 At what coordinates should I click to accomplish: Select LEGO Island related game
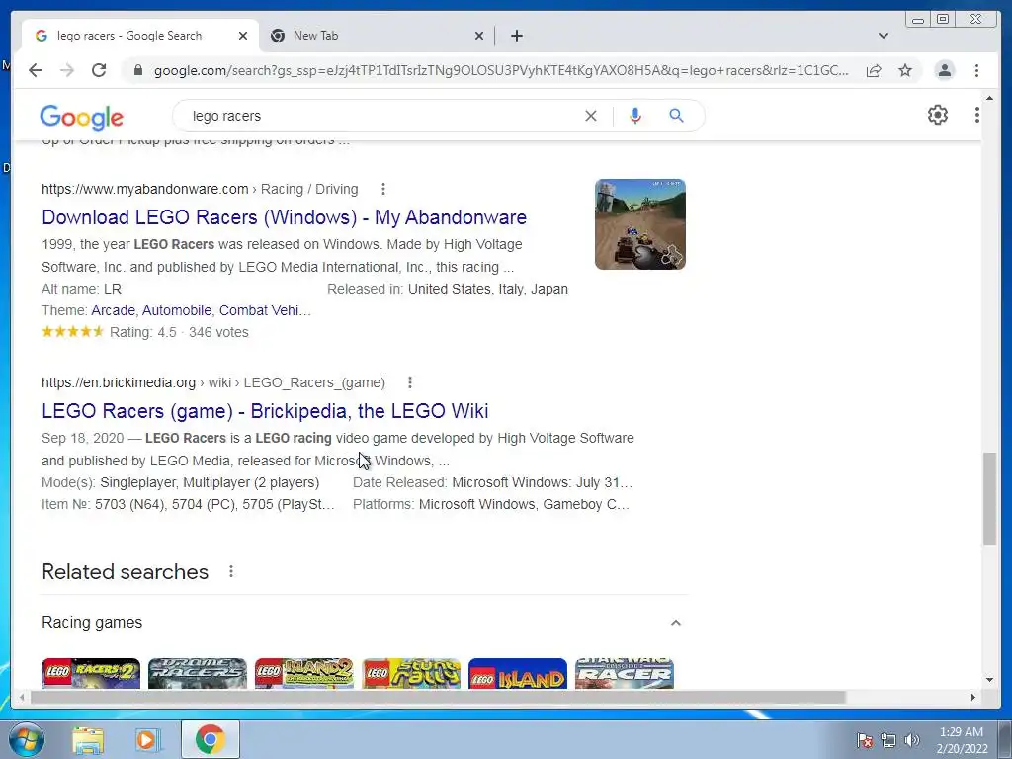click(x=518, y=673)
